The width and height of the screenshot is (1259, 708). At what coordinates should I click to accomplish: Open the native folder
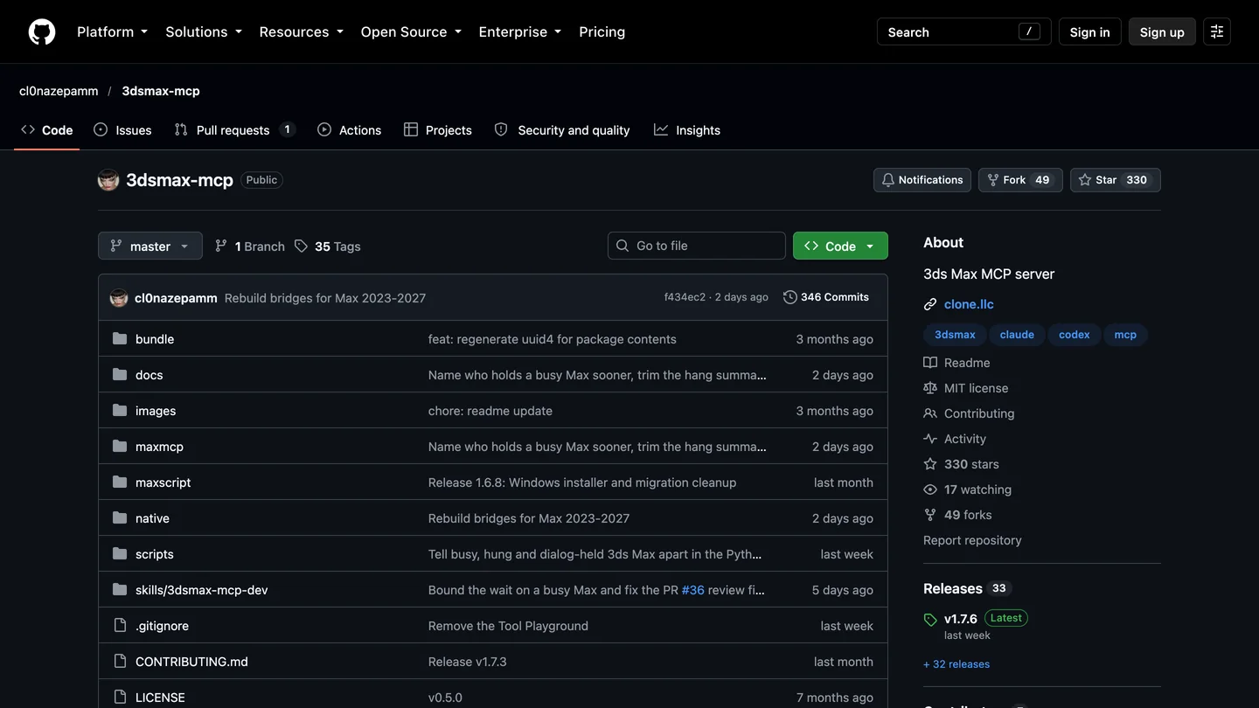click(x=152, y=518)
